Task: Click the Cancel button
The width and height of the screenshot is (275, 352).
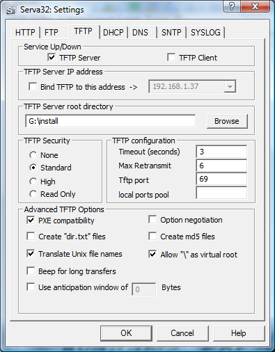Action: pyautogui.click(x=182, y=333)
